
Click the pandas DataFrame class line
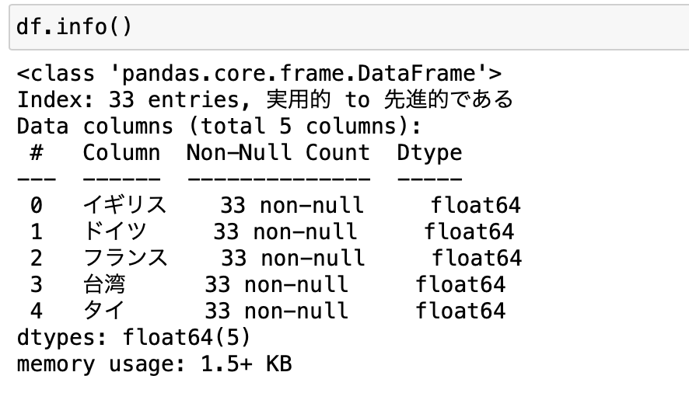[x=260, y=74]
